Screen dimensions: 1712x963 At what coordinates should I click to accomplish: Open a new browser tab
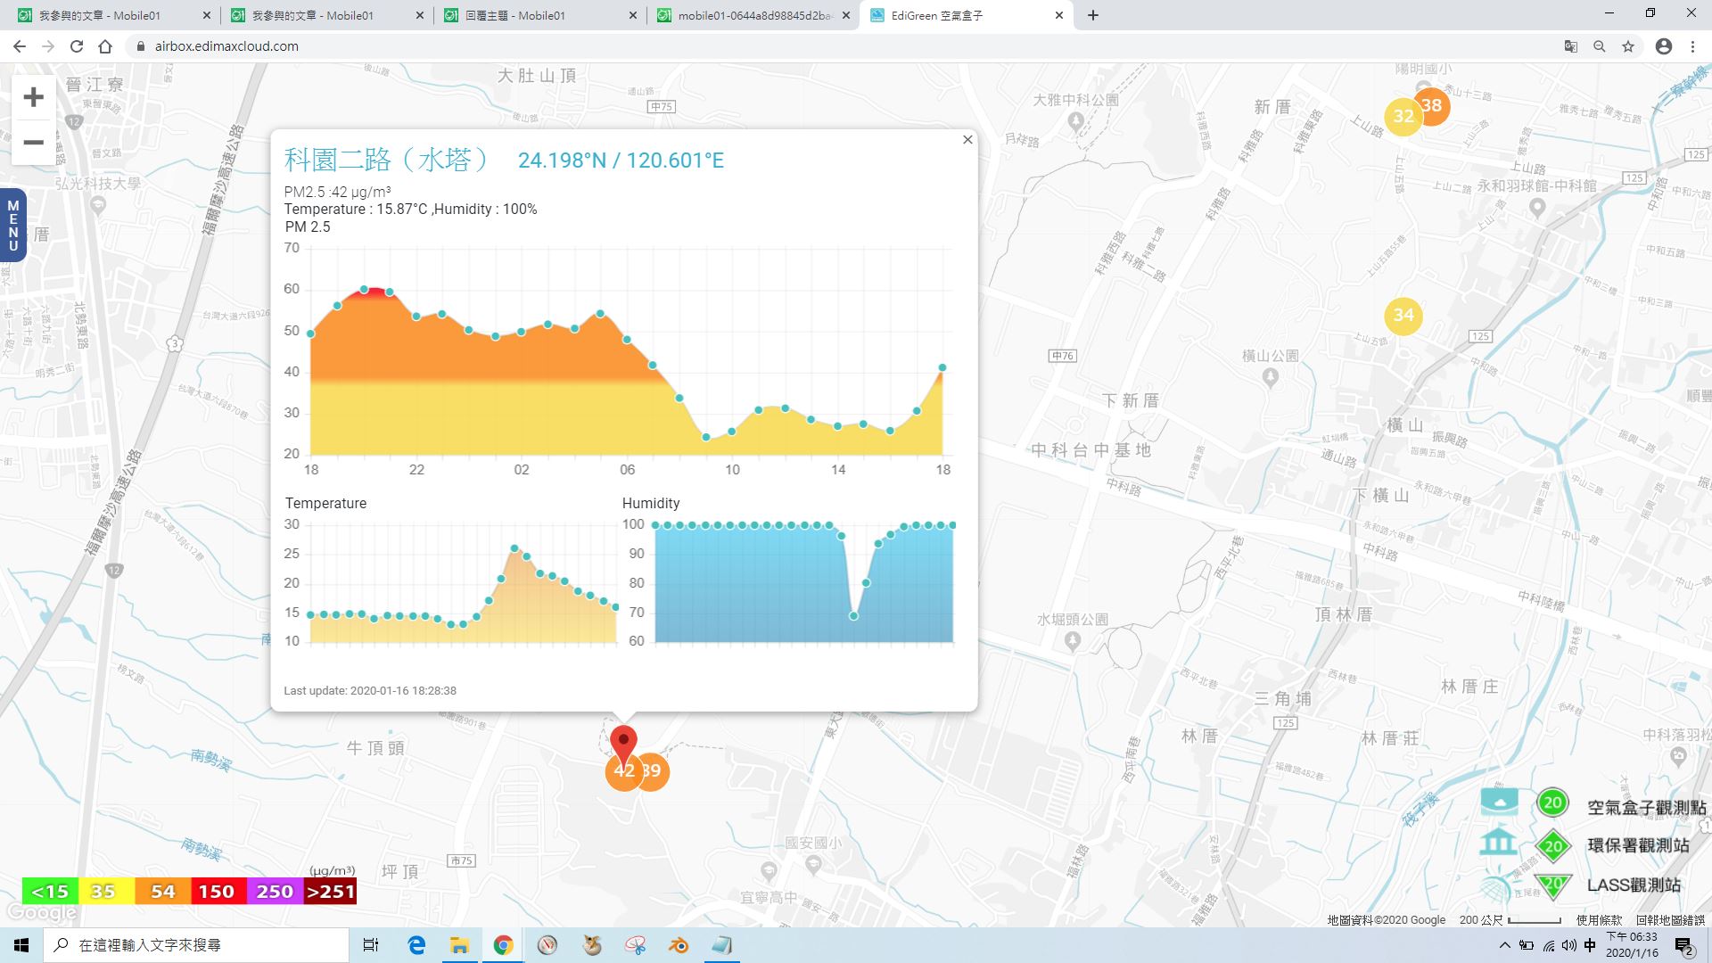pos(1093,15)
